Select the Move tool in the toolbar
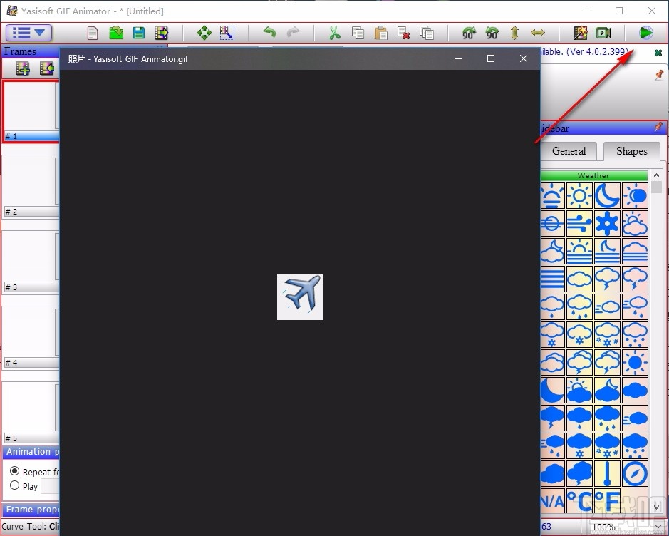 [204, 33]
